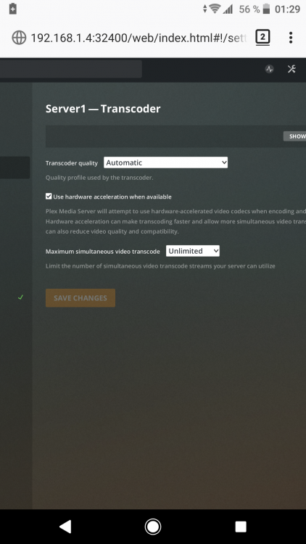Tap the Wi-Fi status icon
306x544 pixels.
click(x=215, y=9)
